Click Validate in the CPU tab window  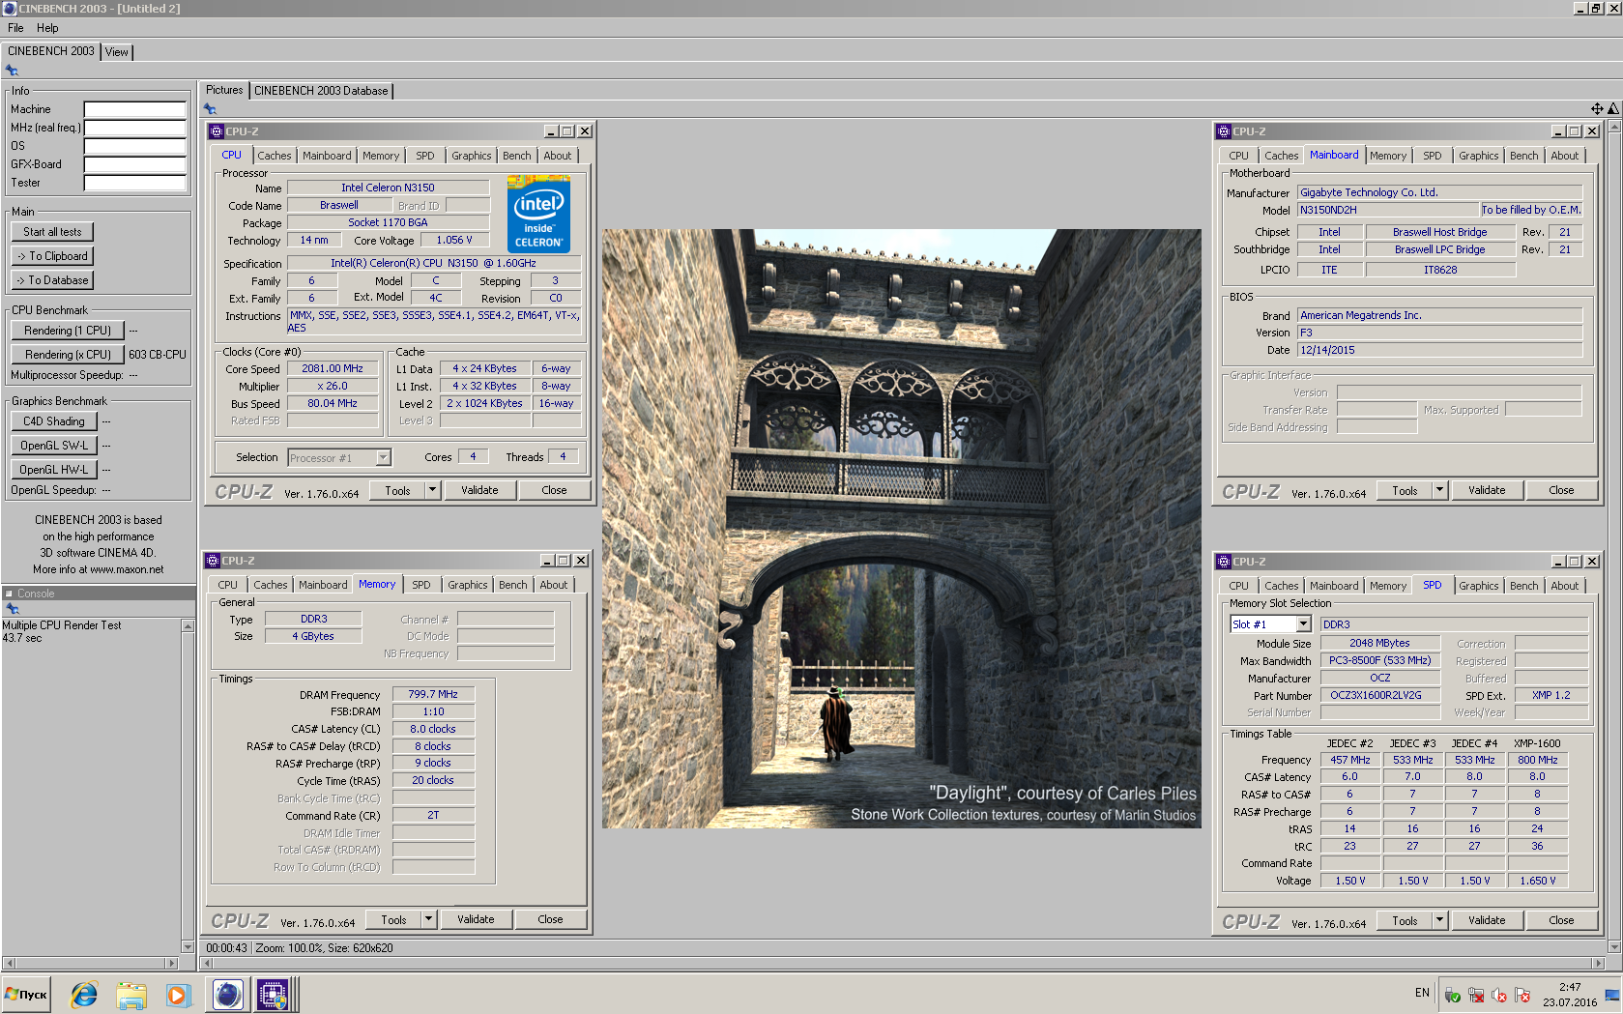click(x=479, y=490)
